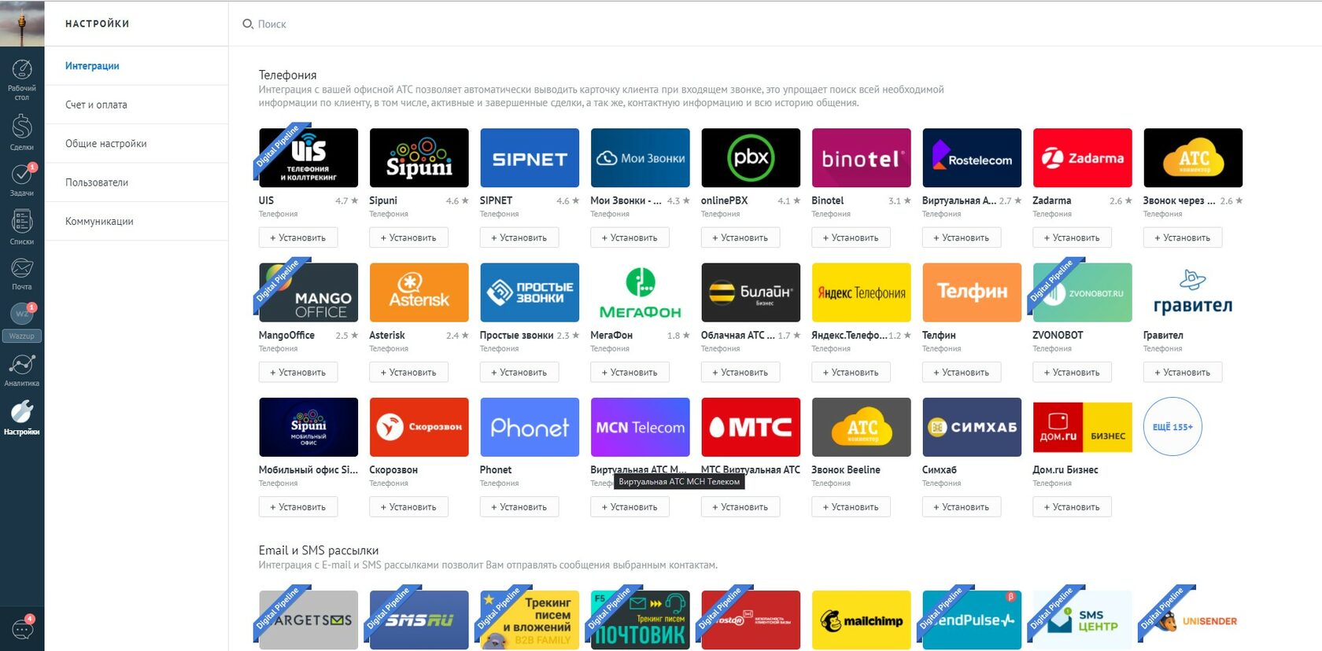Open the MCN Telecom logo tile
The width and height of the screenshot is (1322, 651).
pos(640,427)
